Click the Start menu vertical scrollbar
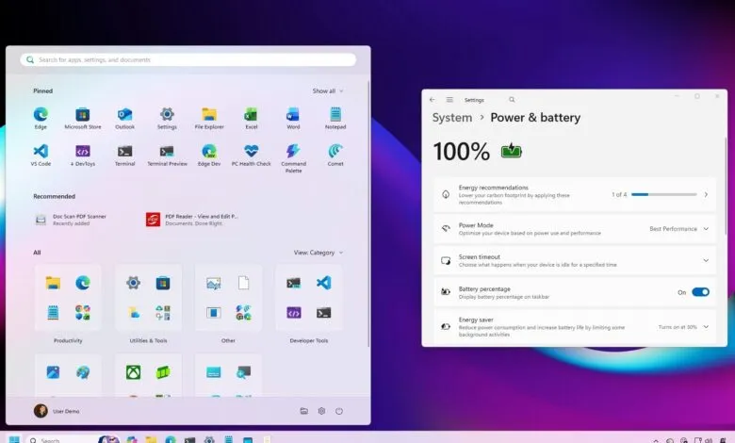Screen dimensions: 735x443 (368, 213)
